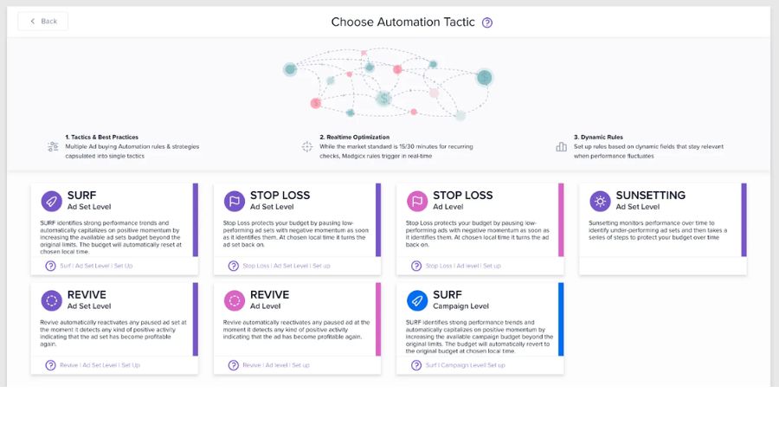Click the network graph illustration
Image resolution: width=779 pixels, height=431 pixels.
(388, 83)
